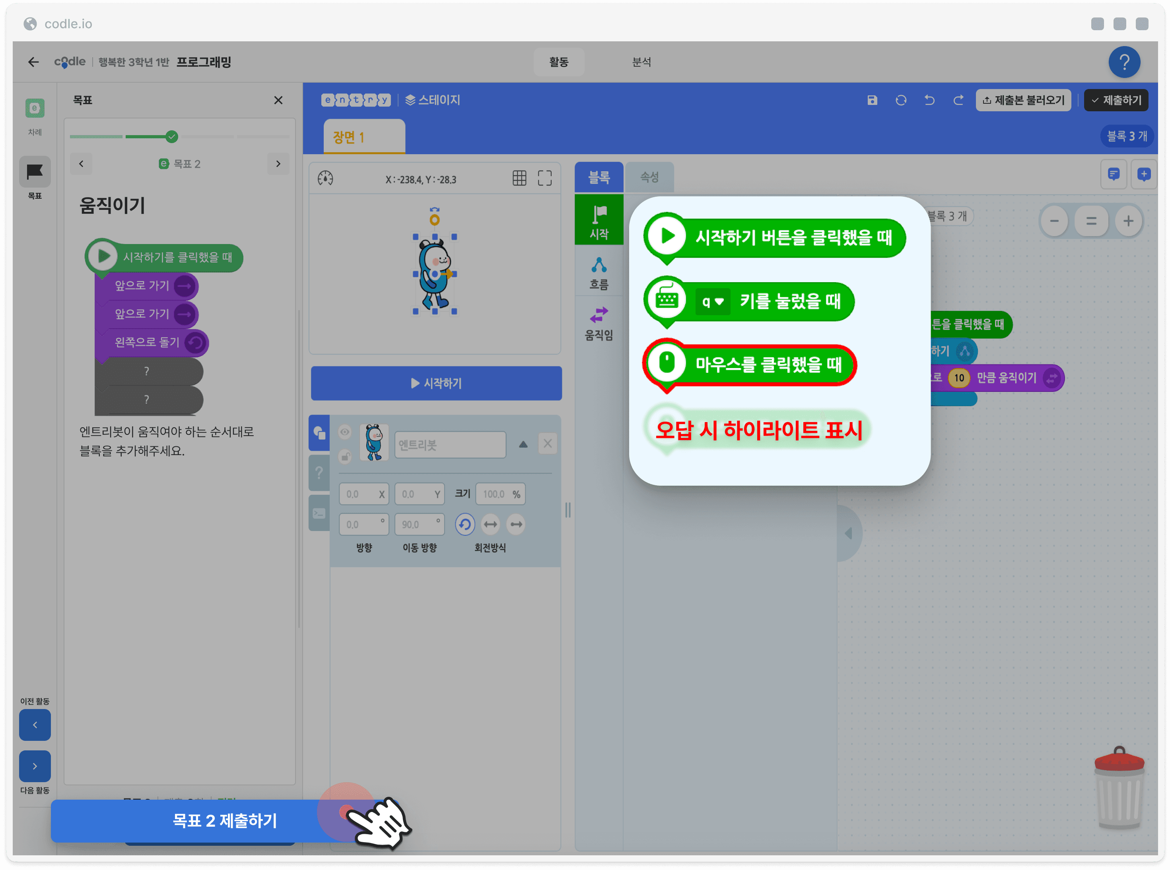Select the full rotation method button
Screen dimensions: 1170x870
coord(465,525)
